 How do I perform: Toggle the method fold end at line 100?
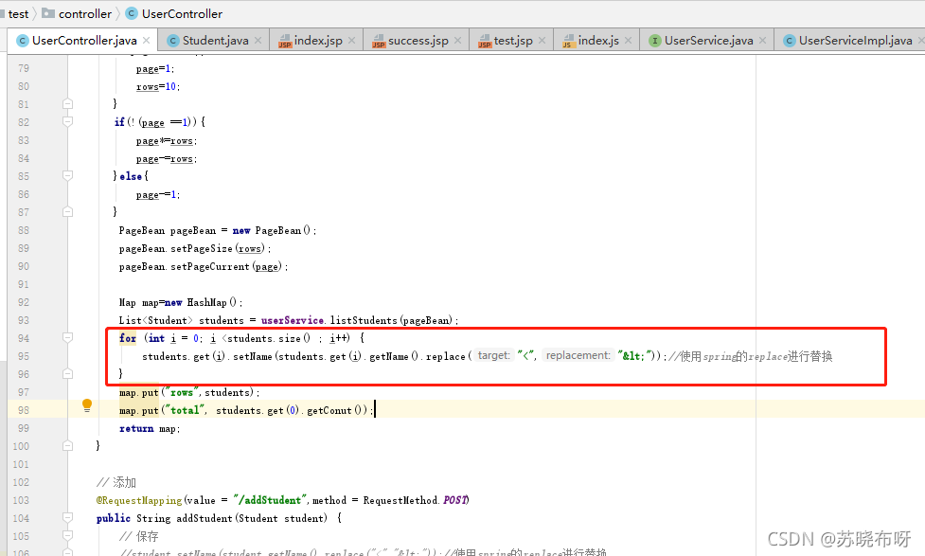point(68,445)
